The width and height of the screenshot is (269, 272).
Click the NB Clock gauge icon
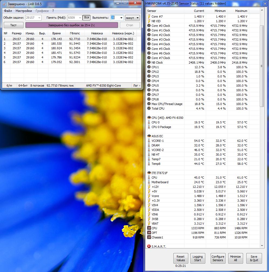coord(149,63)
